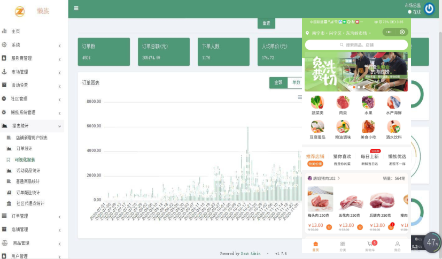Screen dimensions: 442x259
Task: Tap the 购物车 shopping cart icon
Action: [x=370, y=244]
